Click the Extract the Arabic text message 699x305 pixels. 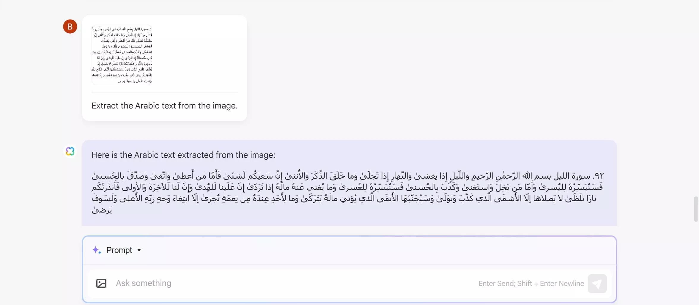click(x=164, y=106)
